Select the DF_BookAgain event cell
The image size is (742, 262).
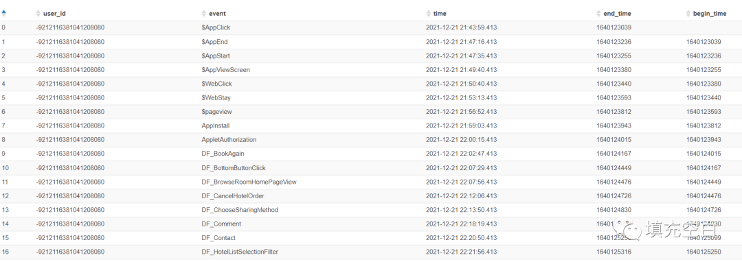(x=223, y=154)
